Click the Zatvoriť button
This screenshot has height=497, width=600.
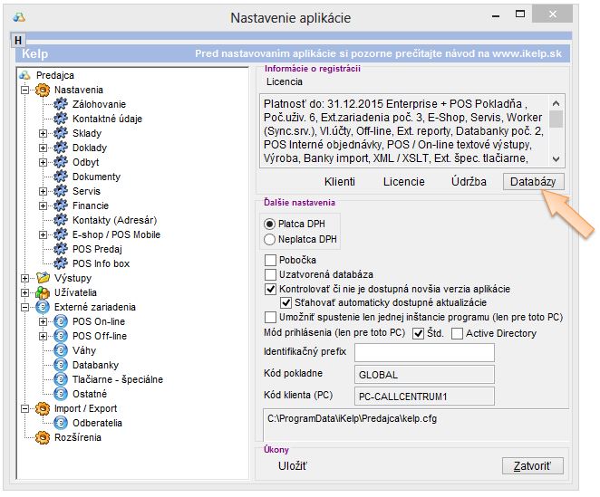pos(533,466)
